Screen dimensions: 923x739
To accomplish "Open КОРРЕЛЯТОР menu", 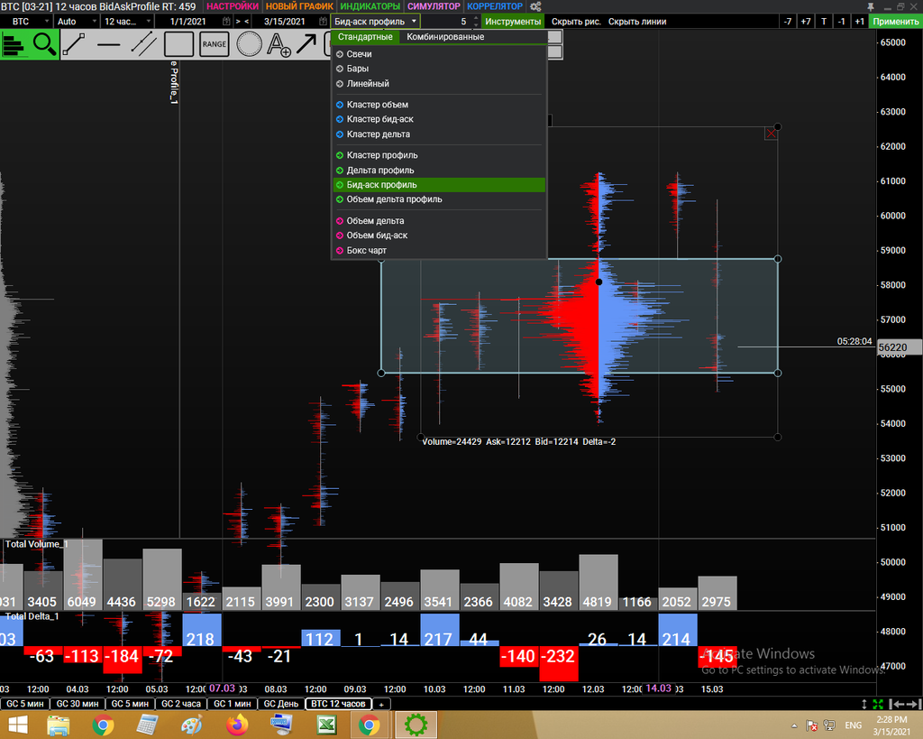I will (x=495, y=6).
